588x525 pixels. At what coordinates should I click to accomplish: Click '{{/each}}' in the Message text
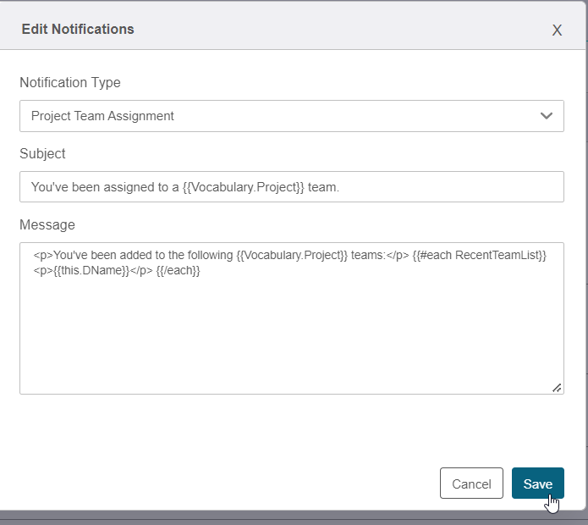[x=179, y=271]
